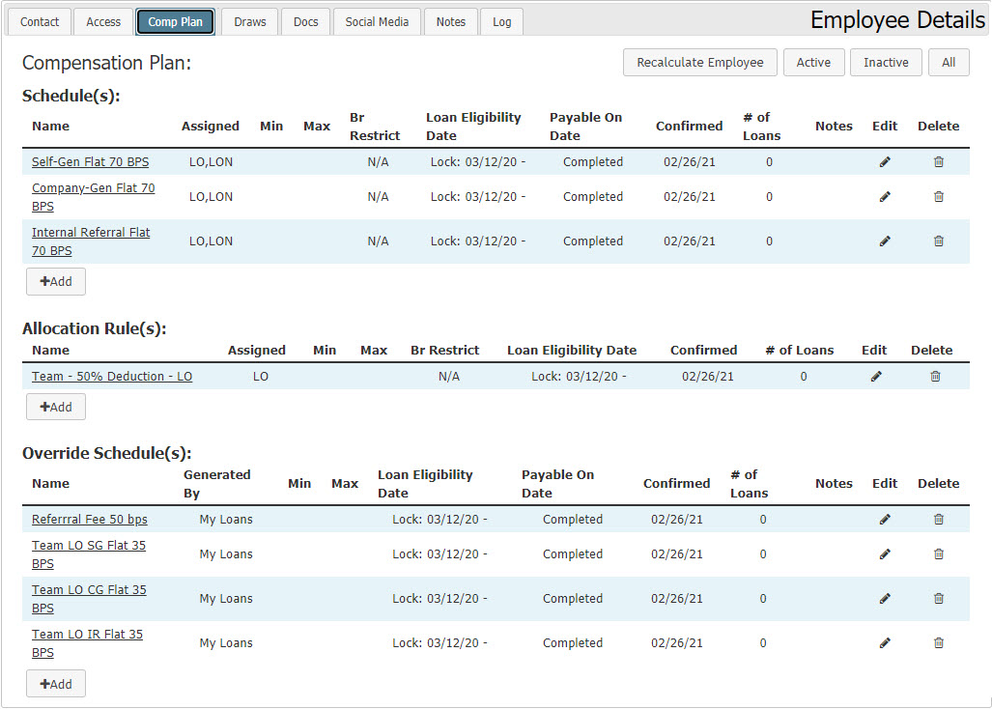The width and height of the screenshot is (992, 709).
Task: Open the Notes tab
Action: pyautogui.click(x=450, y=21)
